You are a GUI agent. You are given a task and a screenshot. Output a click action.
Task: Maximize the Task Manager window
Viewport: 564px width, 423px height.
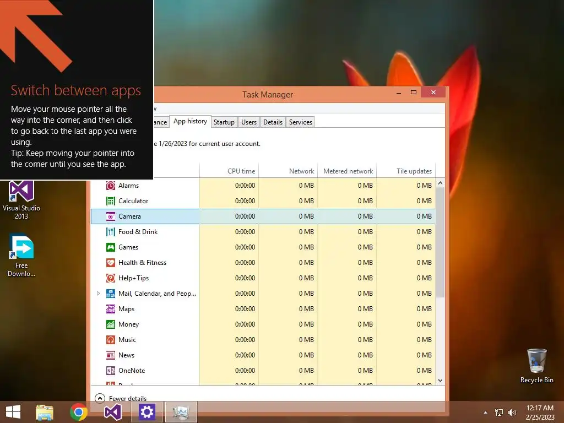pos(414,93)
